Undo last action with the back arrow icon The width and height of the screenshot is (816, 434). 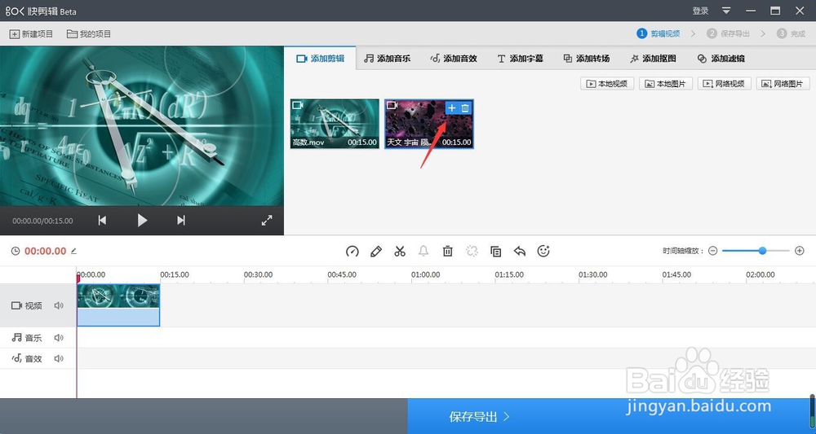coord(519,252)
